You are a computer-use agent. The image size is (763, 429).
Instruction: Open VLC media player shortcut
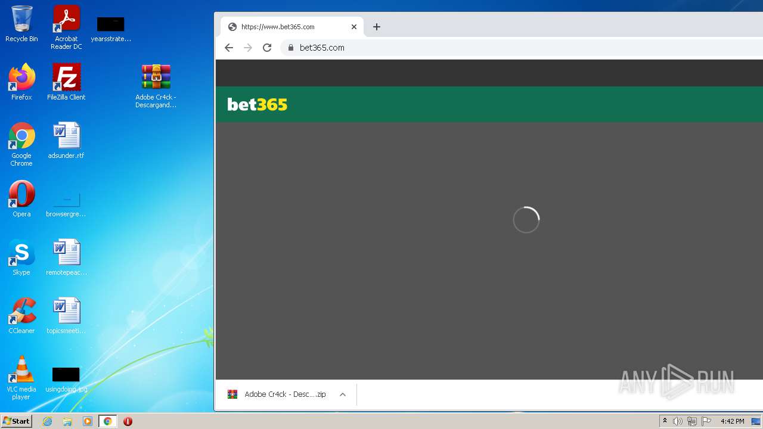21,378
